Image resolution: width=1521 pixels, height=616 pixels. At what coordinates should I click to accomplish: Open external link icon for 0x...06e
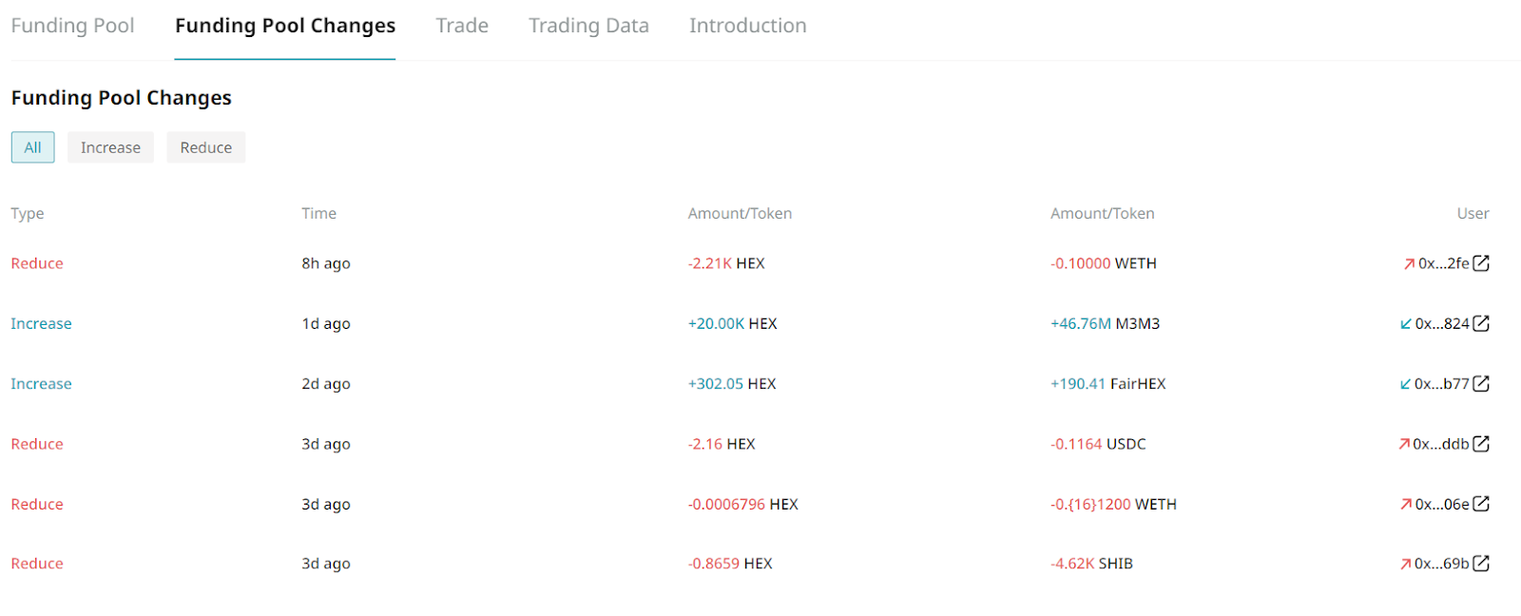point(1481,504)
